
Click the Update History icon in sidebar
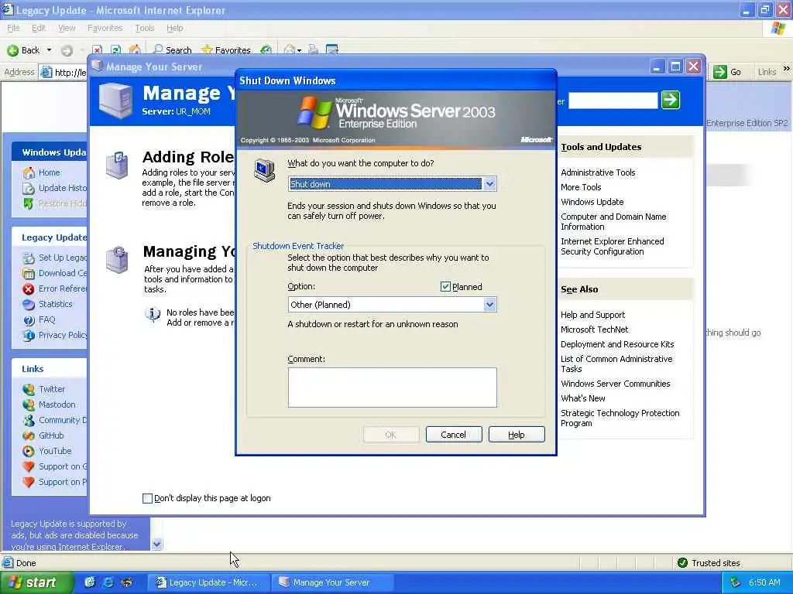click(29, 189)
